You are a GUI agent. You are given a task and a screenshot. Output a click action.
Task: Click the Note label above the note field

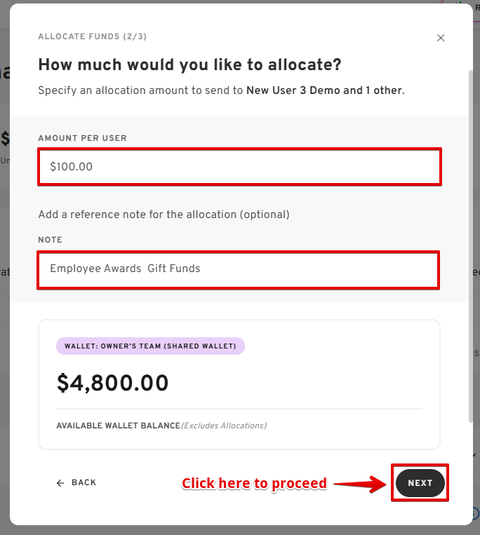point(50,240)
